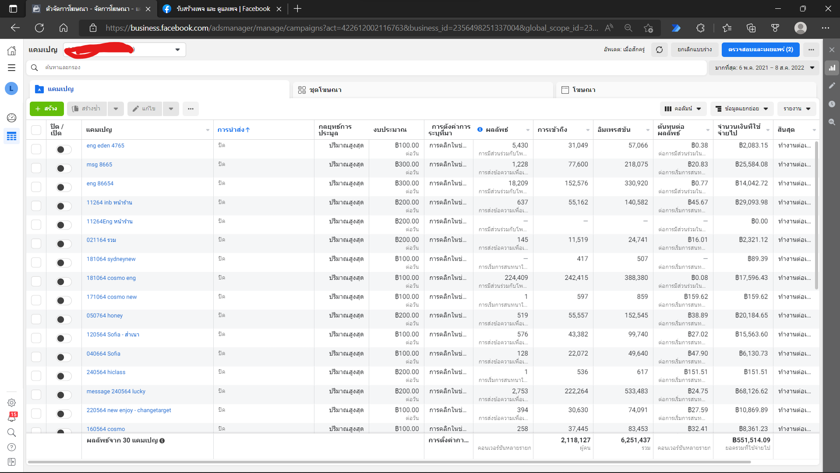Click the review and publish (2) button
This screenshot has width=840, height=473.
click(x=760, y=49)
